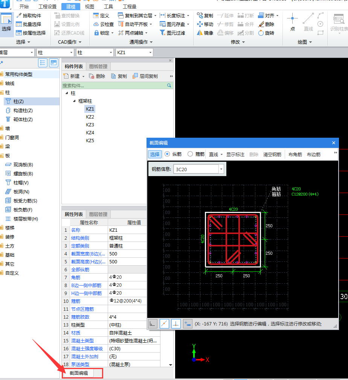Click 清空钢筋 in 截面编辑 toolbar
This screenshot has width=348, height=380.
(x=272, y=154)
